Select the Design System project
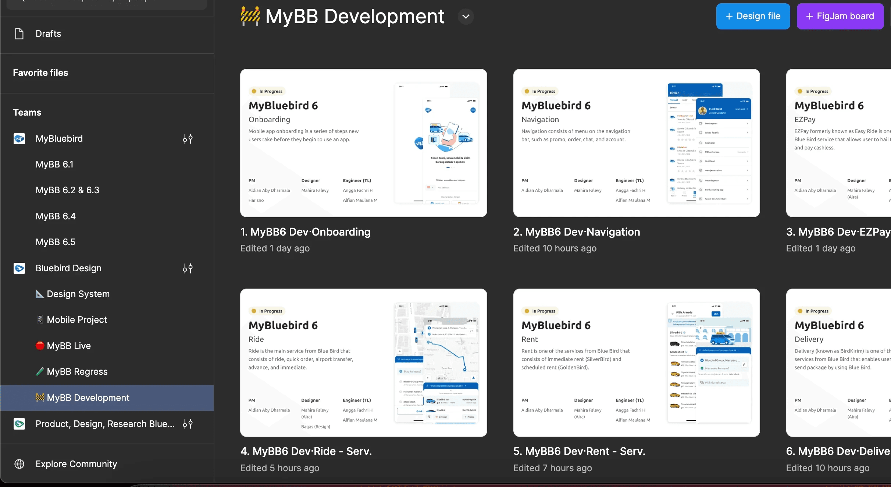The image size is (891, 487). click(78, 294)
